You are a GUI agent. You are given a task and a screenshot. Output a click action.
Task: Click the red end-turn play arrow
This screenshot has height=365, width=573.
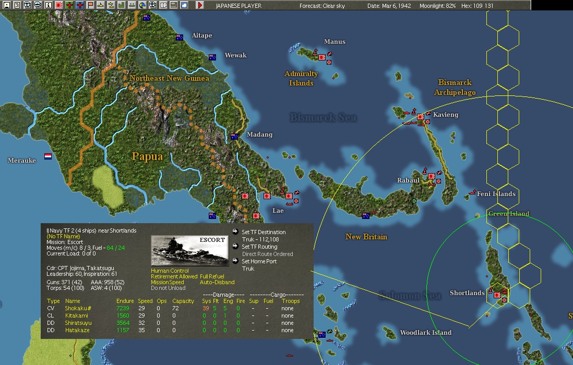tap(200, 5)
